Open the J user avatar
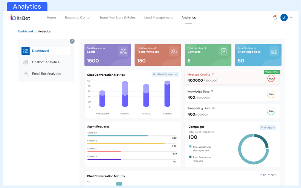 284,17
